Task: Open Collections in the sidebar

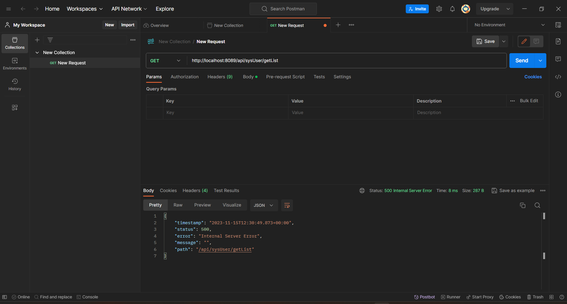Action: (x=15, y=43)
